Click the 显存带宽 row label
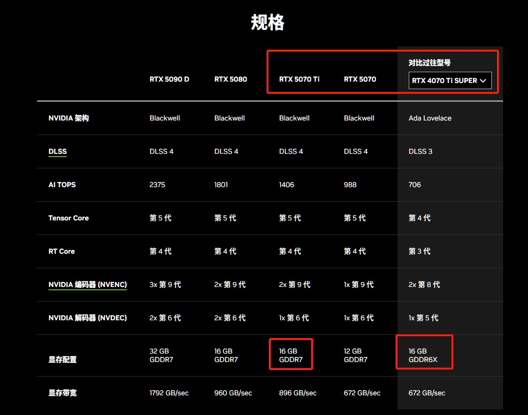528x415 pixels. tap(62, 393)
